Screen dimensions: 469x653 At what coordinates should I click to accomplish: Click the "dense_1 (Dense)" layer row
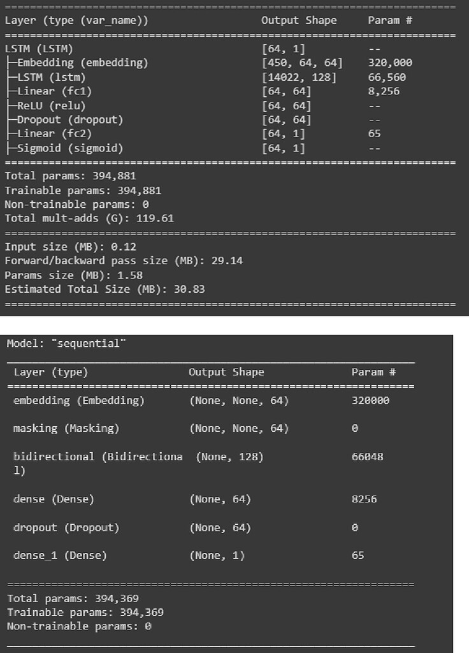pos(60,555)
